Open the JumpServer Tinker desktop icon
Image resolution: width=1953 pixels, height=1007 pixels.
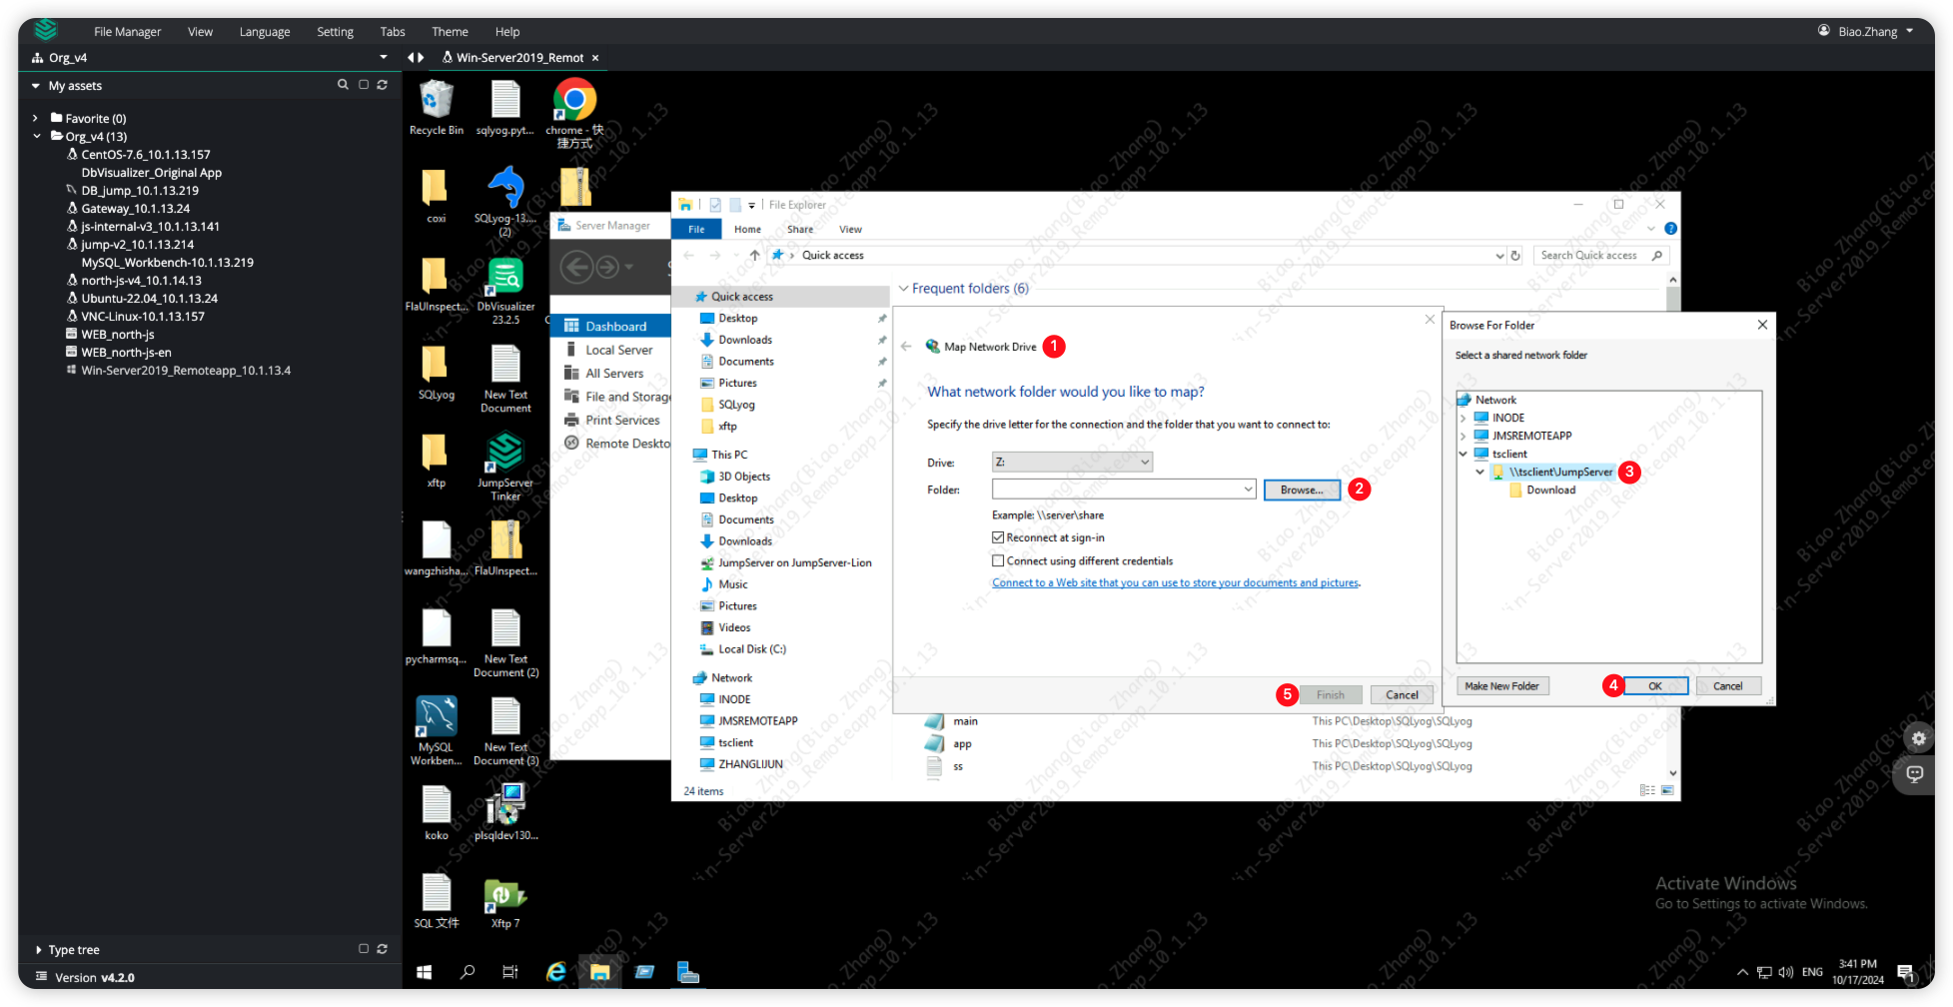pyautogui.click(x=505, y=467)
